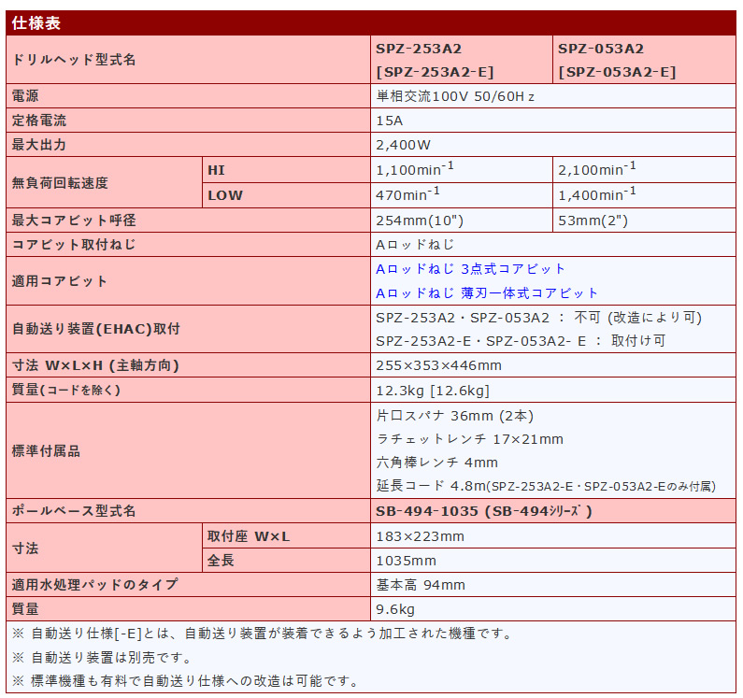Select the [SPZ-253A2-E] model name

tap(435, 72)
